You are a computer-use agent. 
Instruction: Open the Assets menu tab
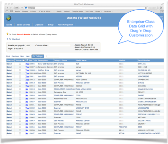9,25
